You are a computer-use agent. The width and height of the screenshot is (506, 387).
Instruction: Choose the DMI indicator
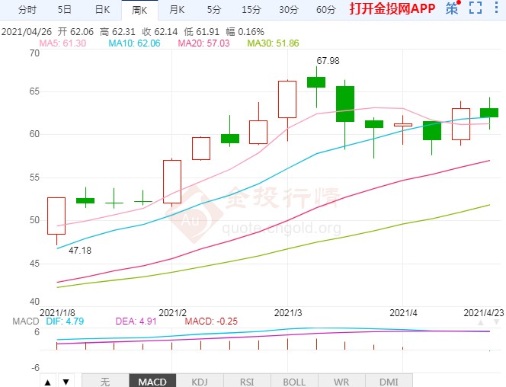click(x=388, y=381)
